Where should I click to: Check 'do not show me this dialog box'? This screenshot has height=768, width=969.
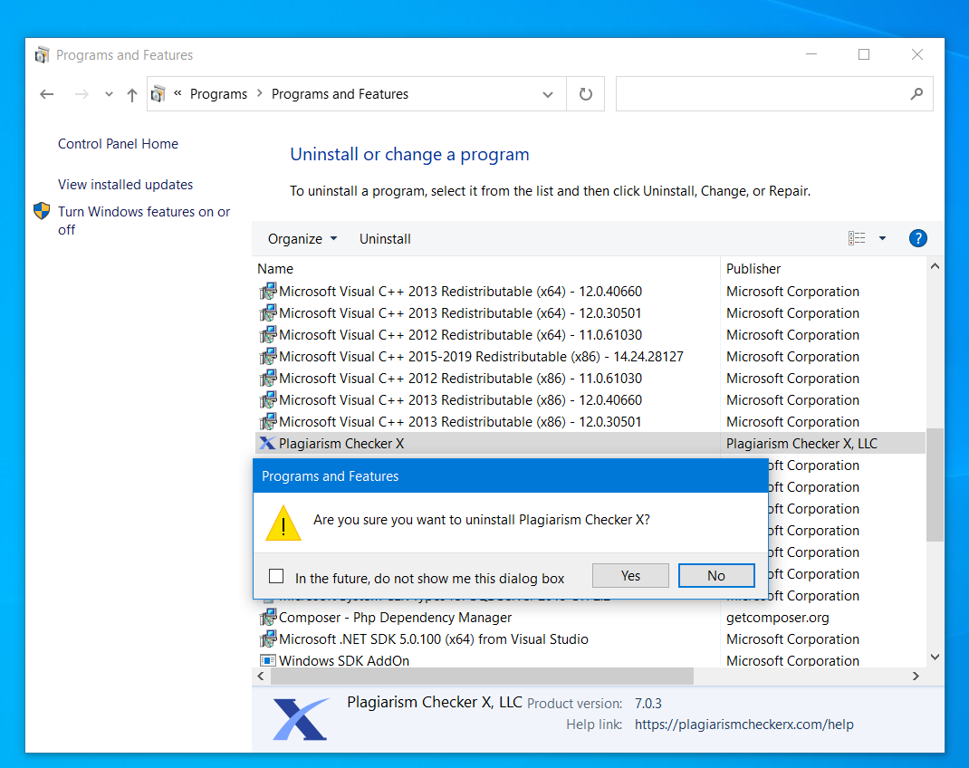click(x=275, y=575)
